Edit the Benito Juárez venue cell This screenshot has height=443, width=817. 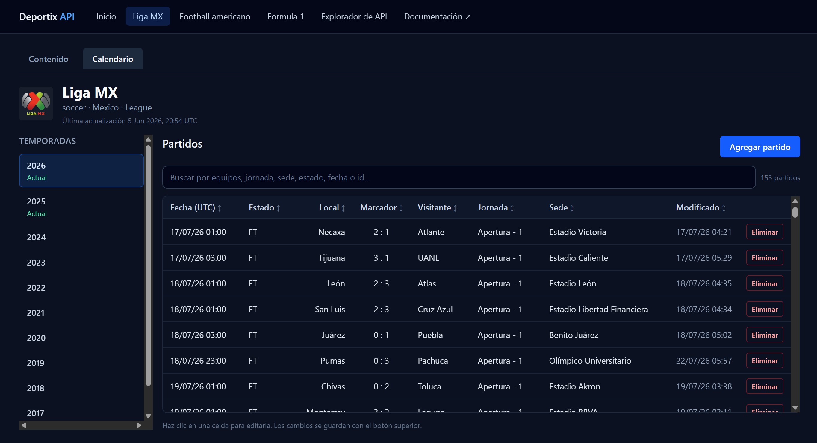click(574, 335)
